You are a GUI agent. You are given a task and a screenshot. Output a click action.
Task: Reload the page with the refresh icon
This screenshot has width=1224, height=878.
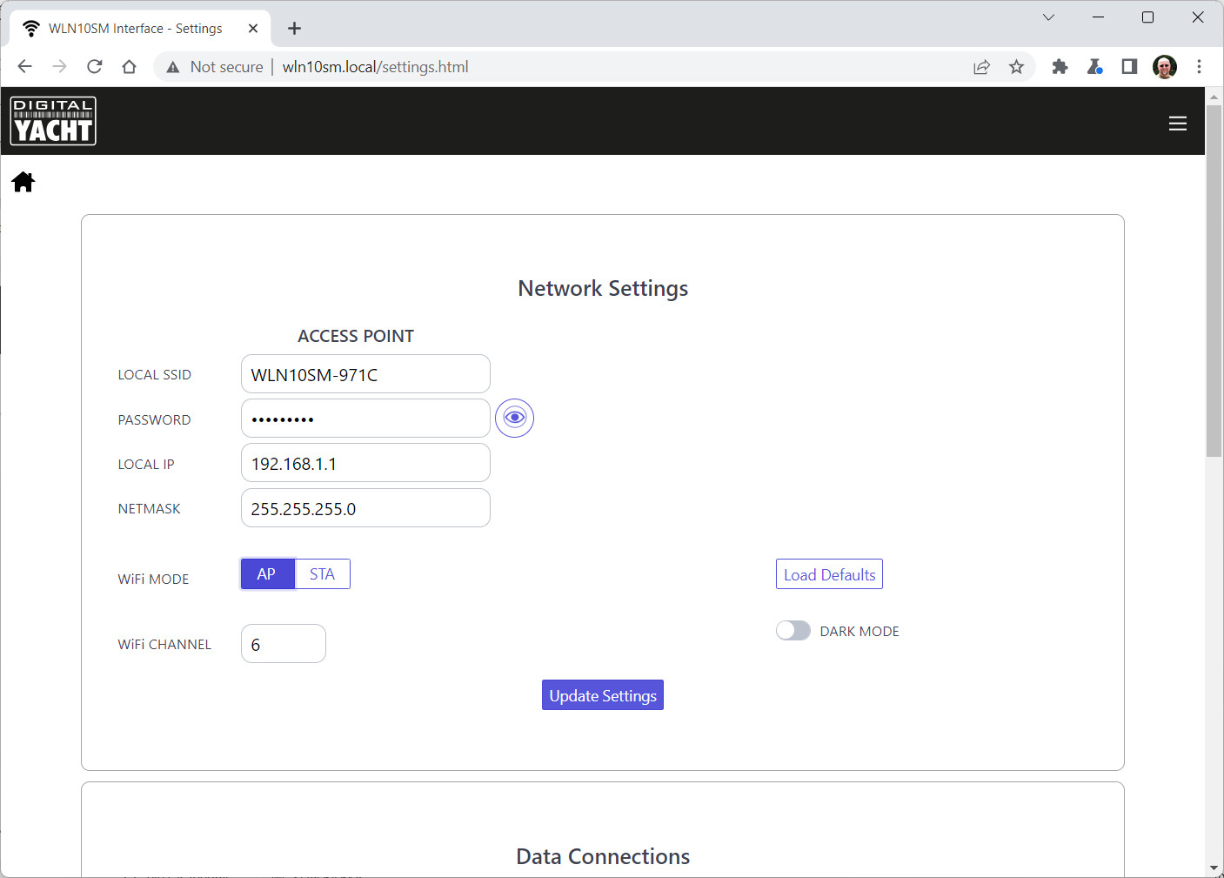[95, 67]
